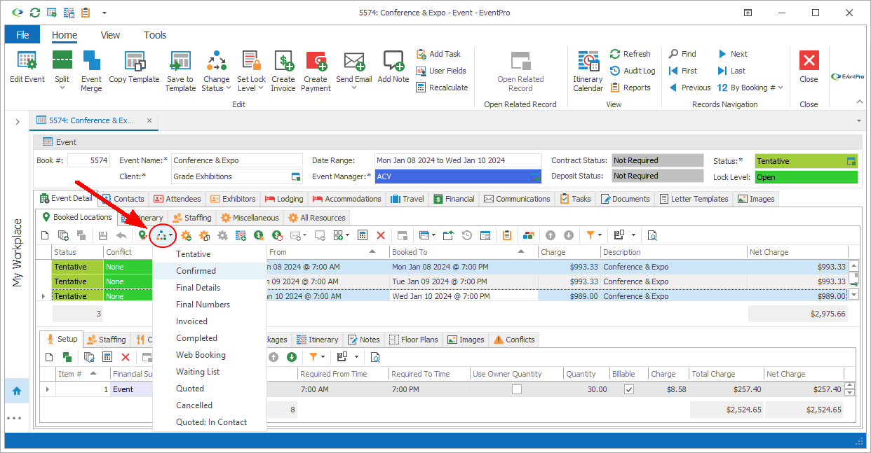Click the calculator icon in Booked Locations toolbar
The height and width of the screenshot is (453, 871).
(363, 235)
